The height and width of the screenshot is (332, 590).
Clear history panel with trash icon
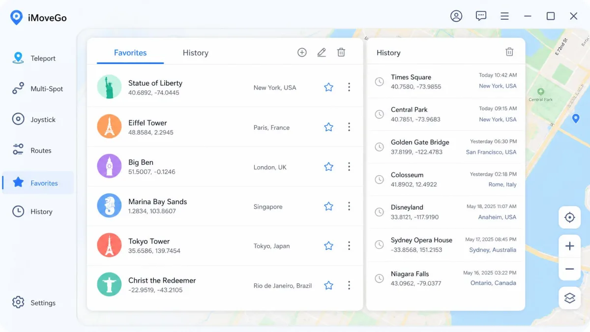tap(509, 52)
